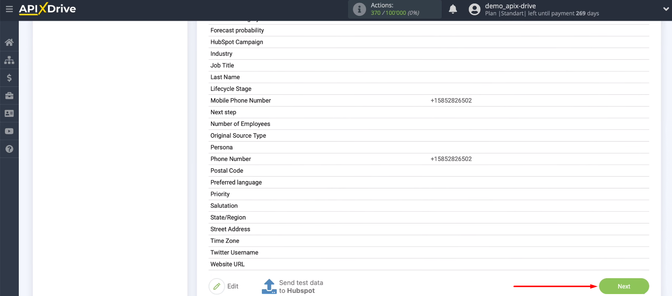Image resolution: width=672 pixels, height=296 pixels.
Task: Click the Edit pencil icon
Action: point(216,286)
